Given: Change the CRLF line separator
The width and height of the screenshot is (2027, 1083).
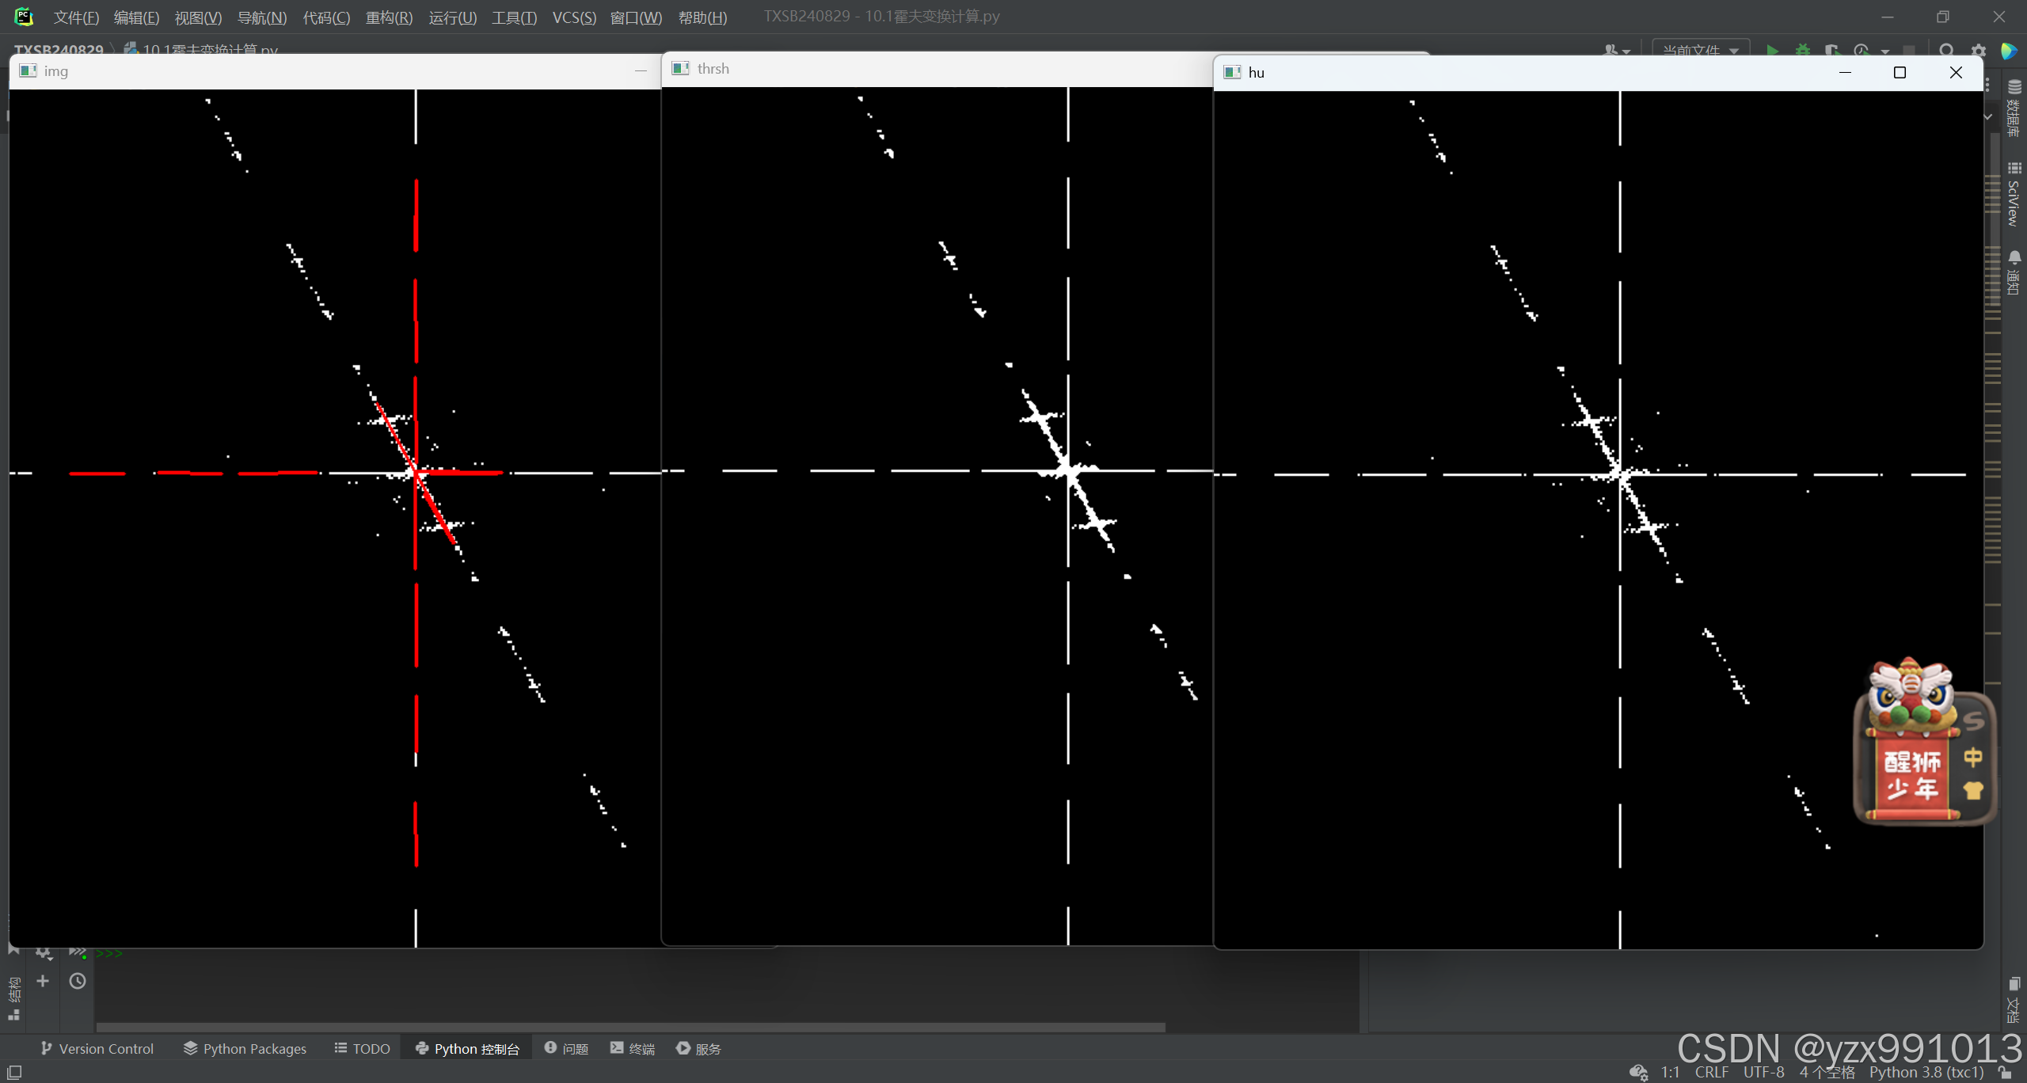Looking at the screenshot, I should click(x=1712, y=1072).
